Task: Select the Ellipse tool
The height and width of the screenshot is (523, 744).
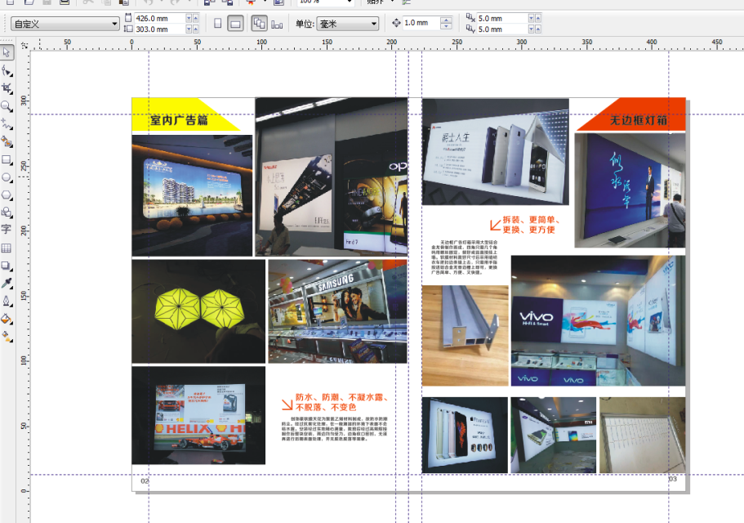Action: tap(7, 177)
